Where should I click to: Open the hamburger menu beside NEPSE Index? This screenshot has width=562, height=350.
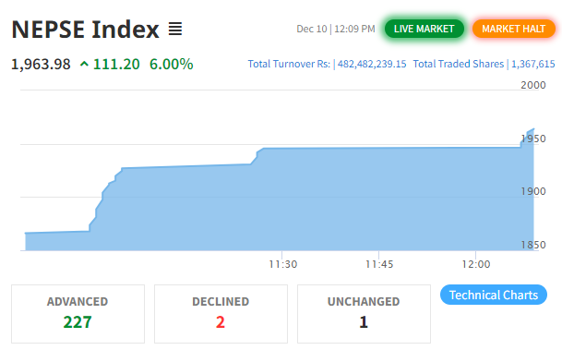click(175, 29)
